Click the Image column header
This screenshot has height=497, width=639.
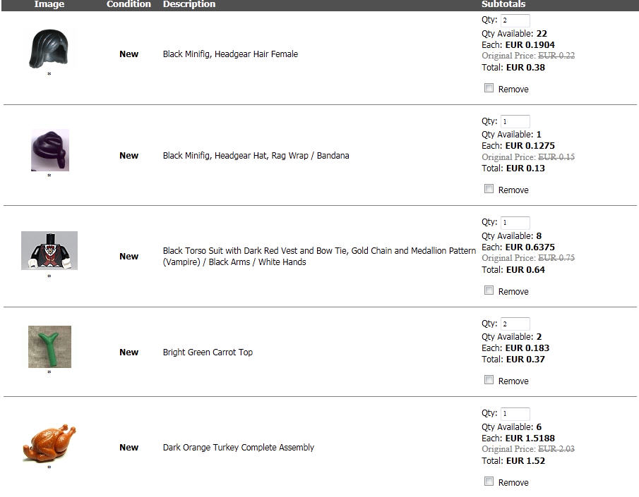click(49, 4)
